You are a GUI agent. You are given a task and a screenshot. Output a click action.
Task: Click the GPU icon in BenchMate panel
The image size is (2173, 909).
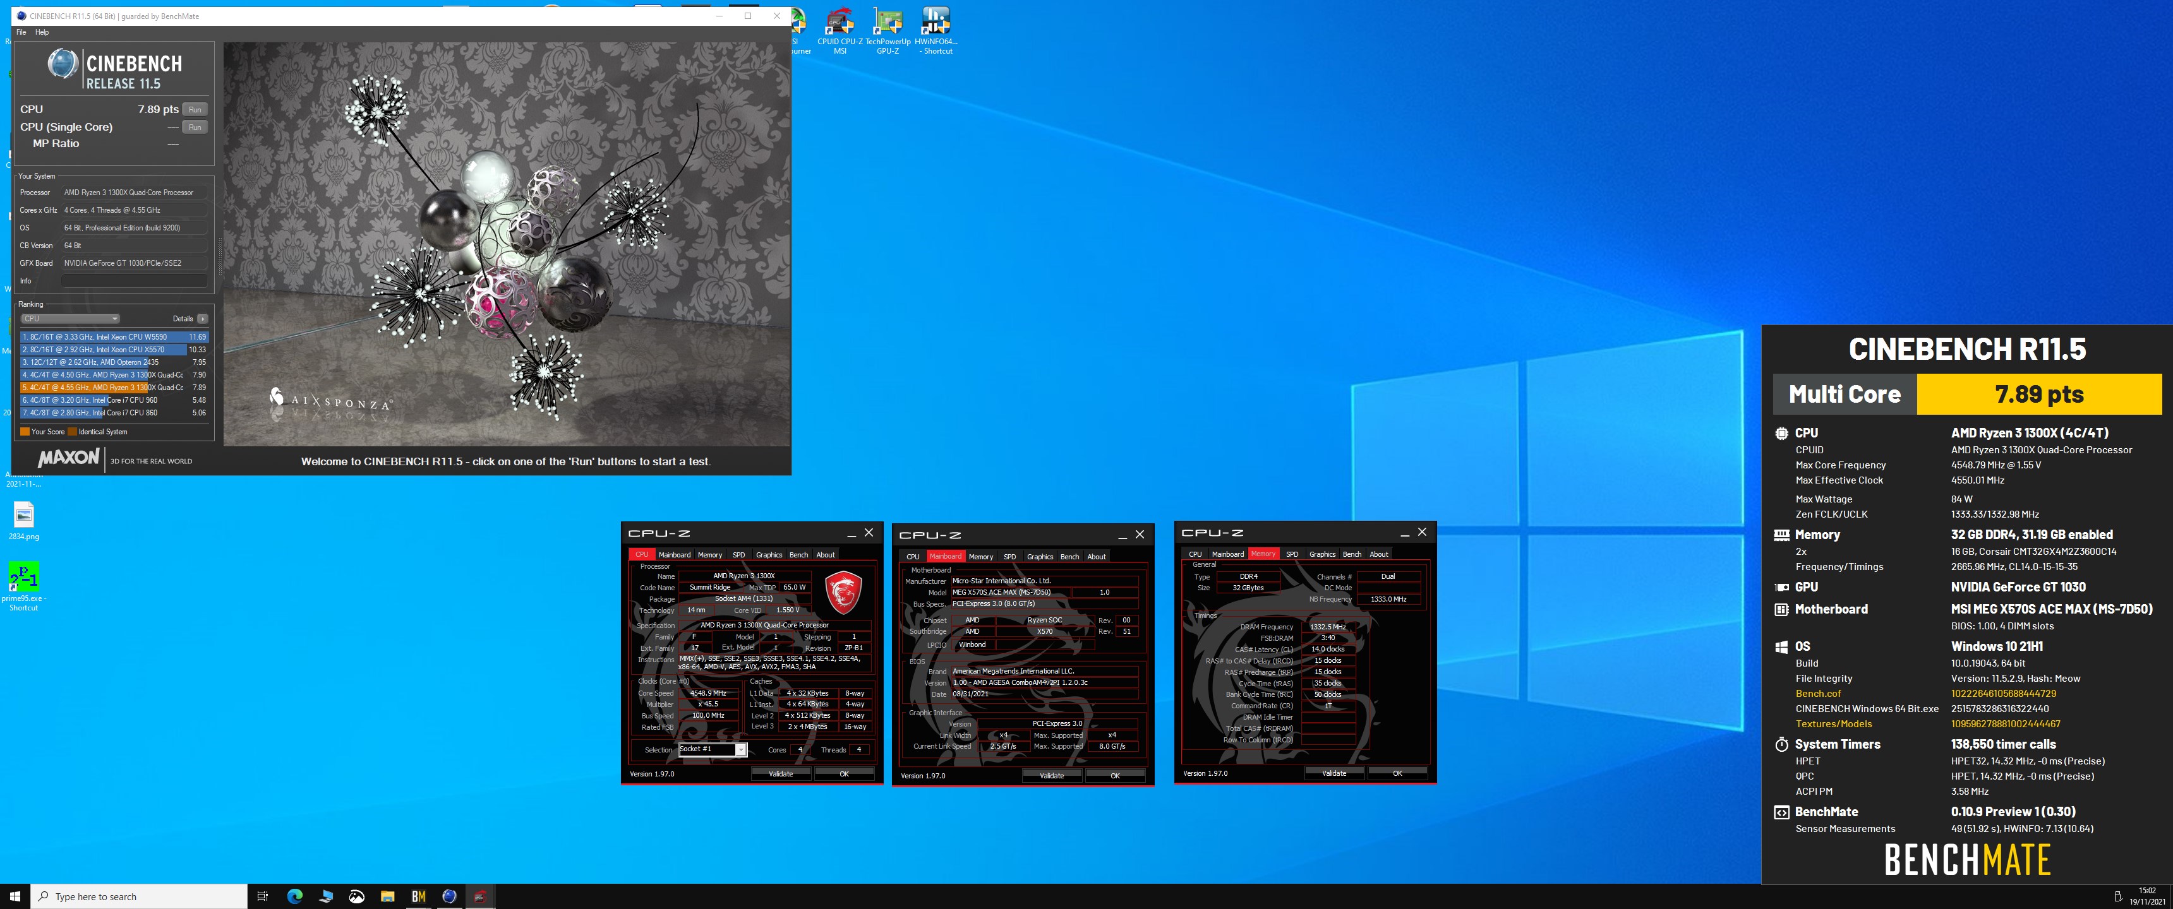tap(1781, 588)
